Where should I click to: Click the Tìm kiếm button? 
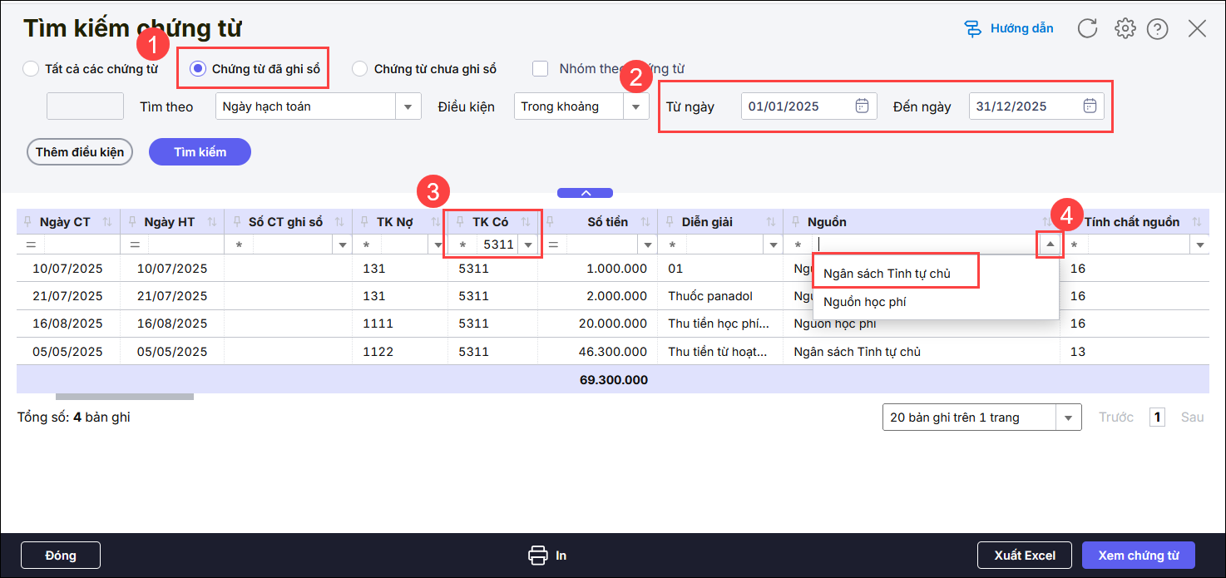coord(200,152)
